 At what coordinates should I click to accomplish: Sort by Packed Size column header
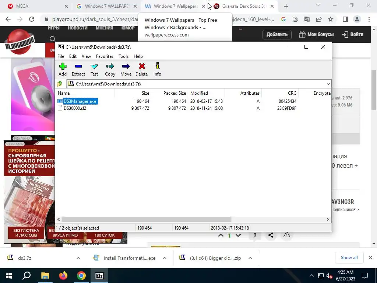169,93
